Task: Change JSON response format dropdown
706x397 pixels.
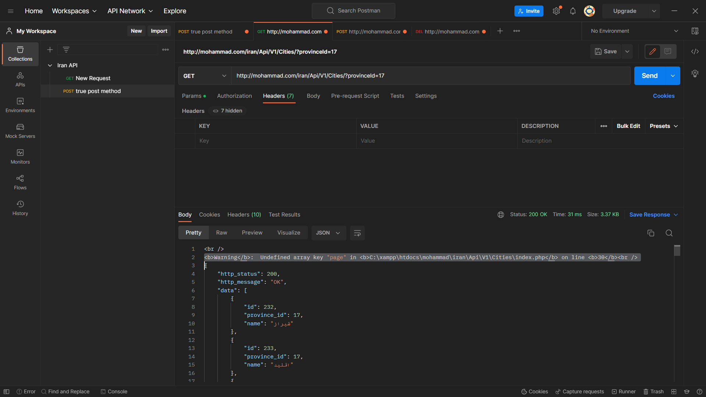Action: [x=328, y=233]
